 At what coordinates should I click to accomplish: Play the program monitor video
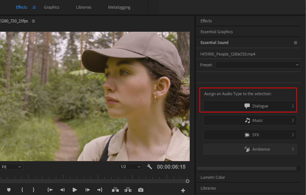(75, 190)
